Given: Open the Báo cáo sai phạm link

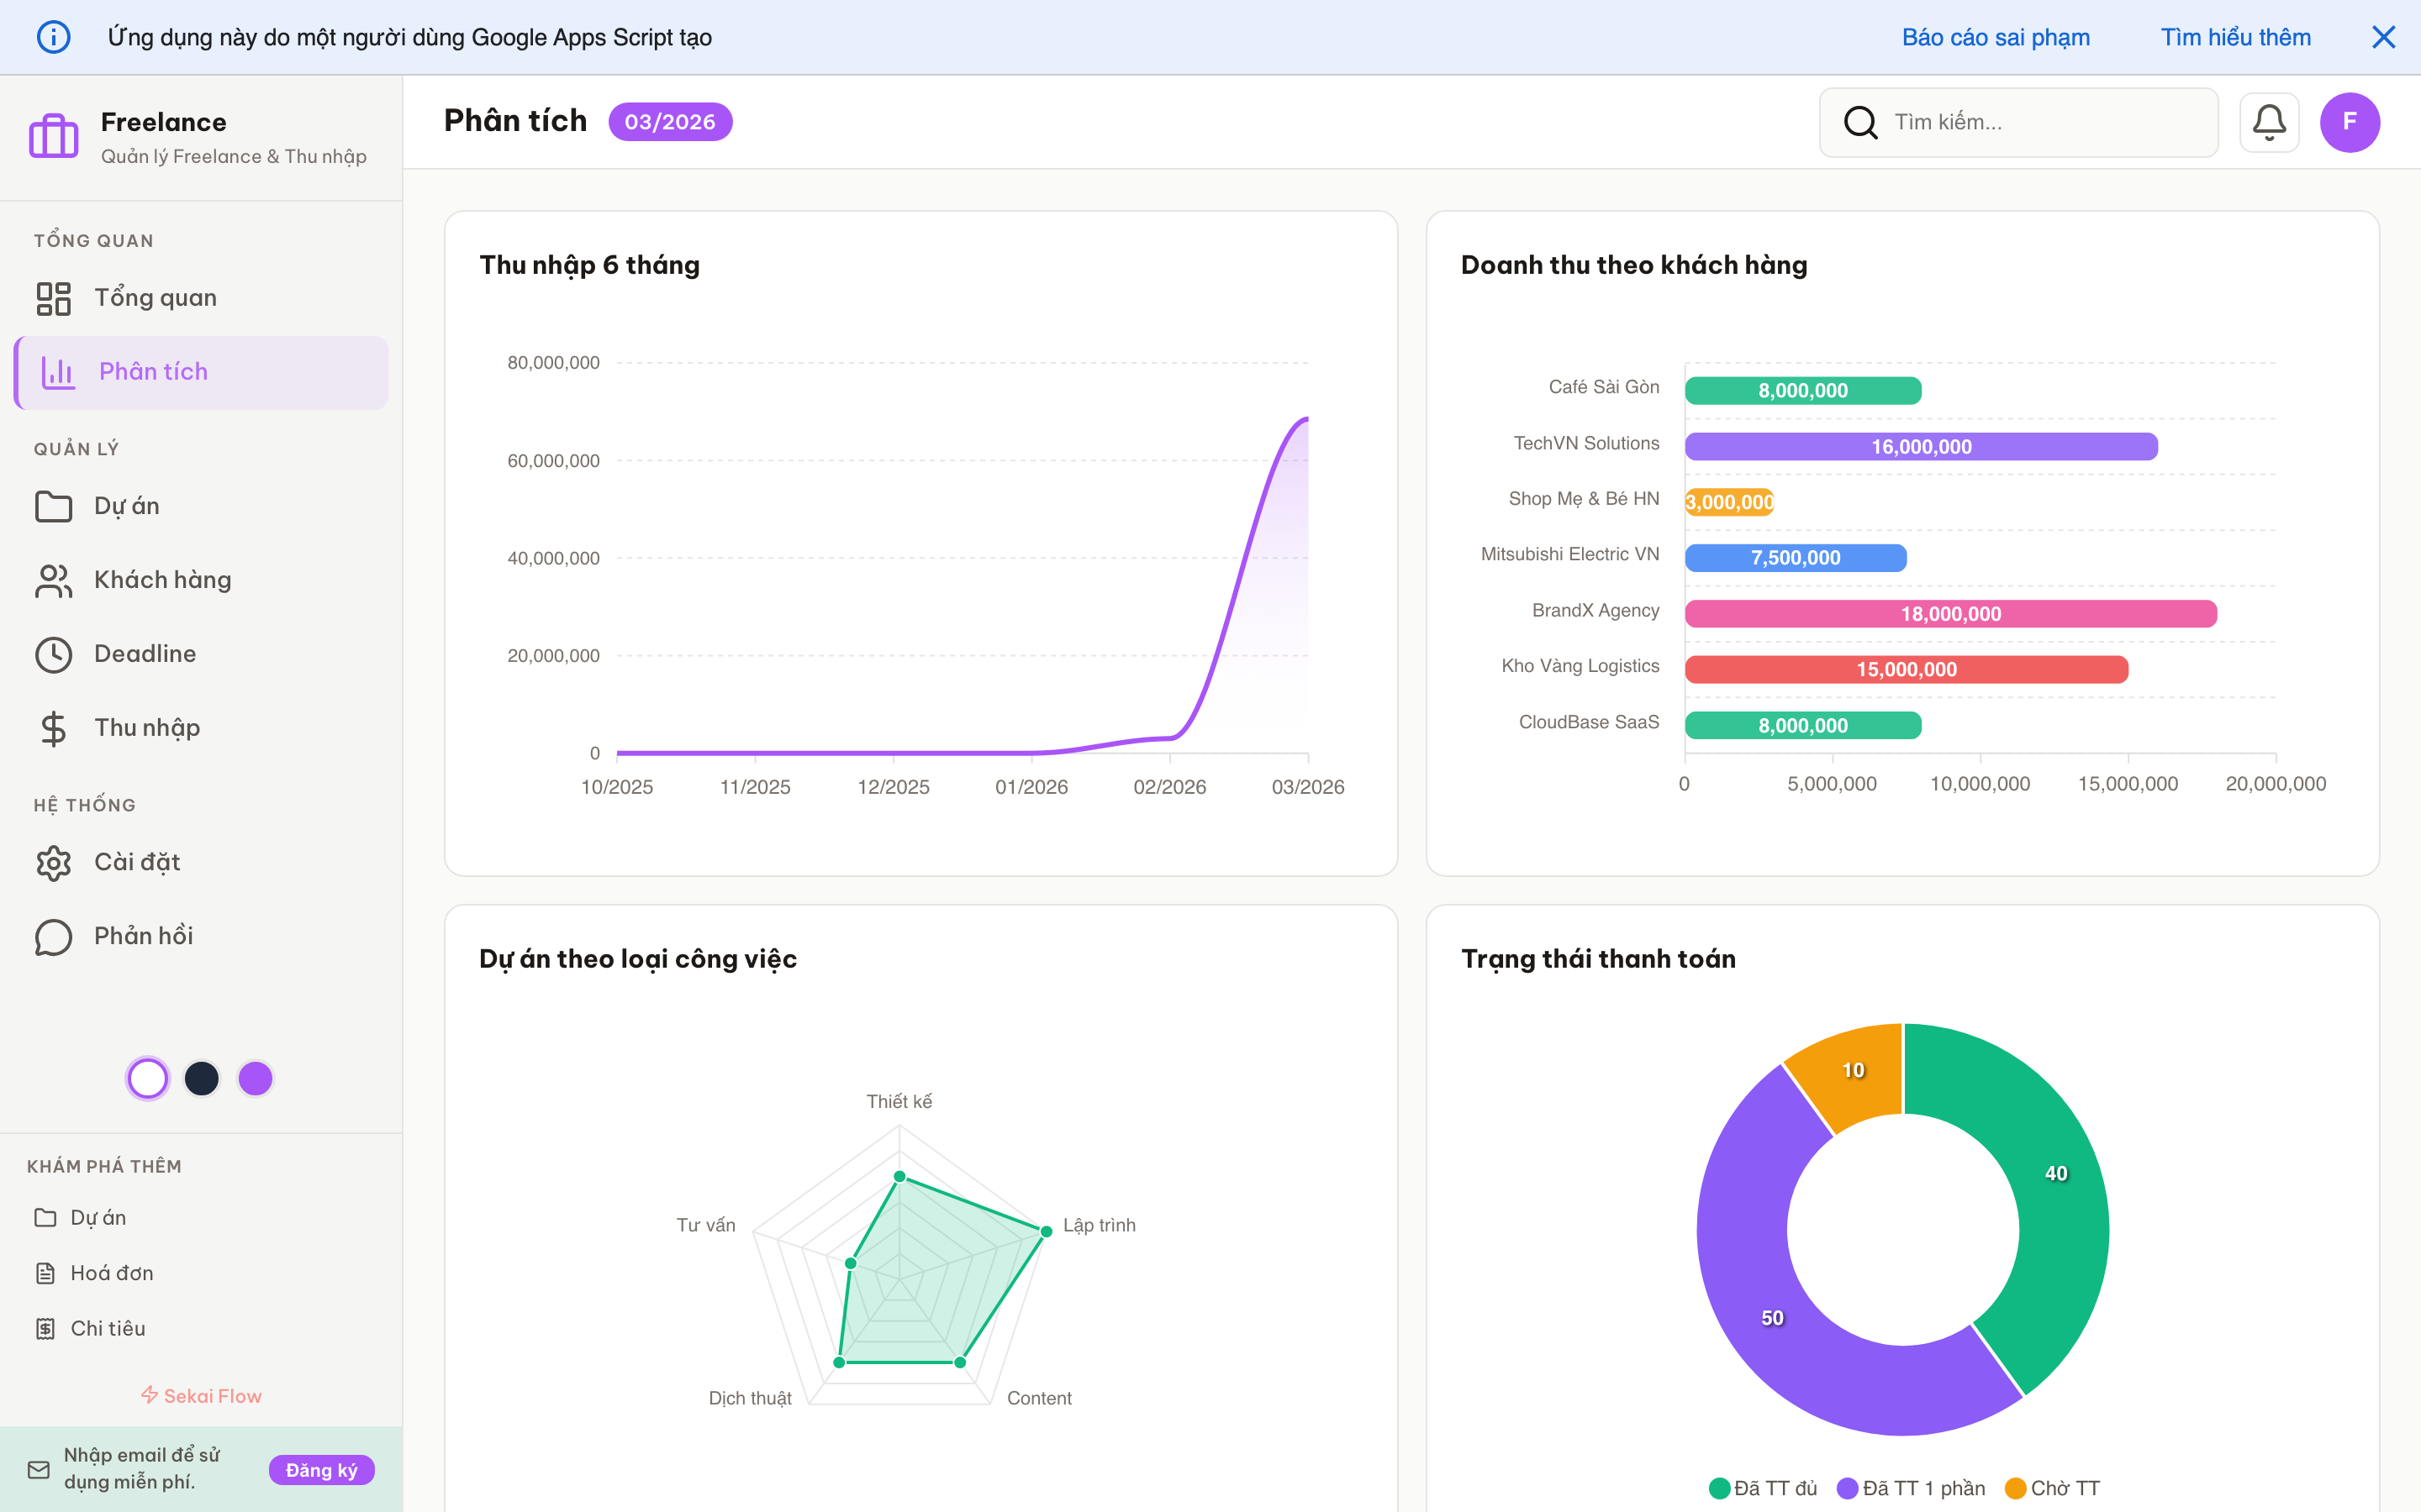Looking at the screenshot, I should pos(1995,37).
